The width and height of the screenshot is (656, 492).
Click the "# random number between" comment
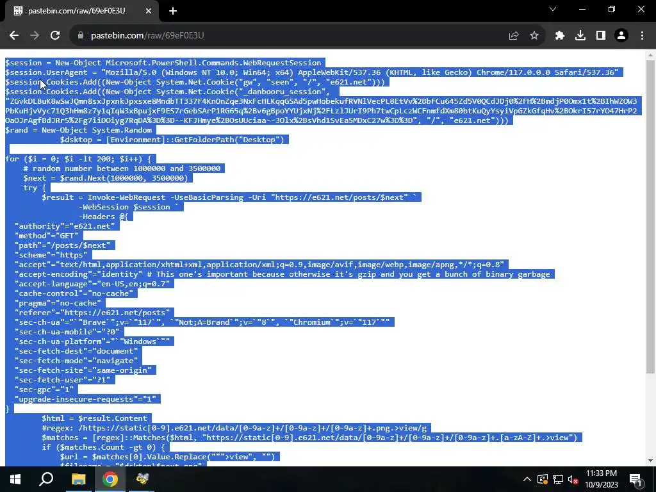[x=122, y=168]
